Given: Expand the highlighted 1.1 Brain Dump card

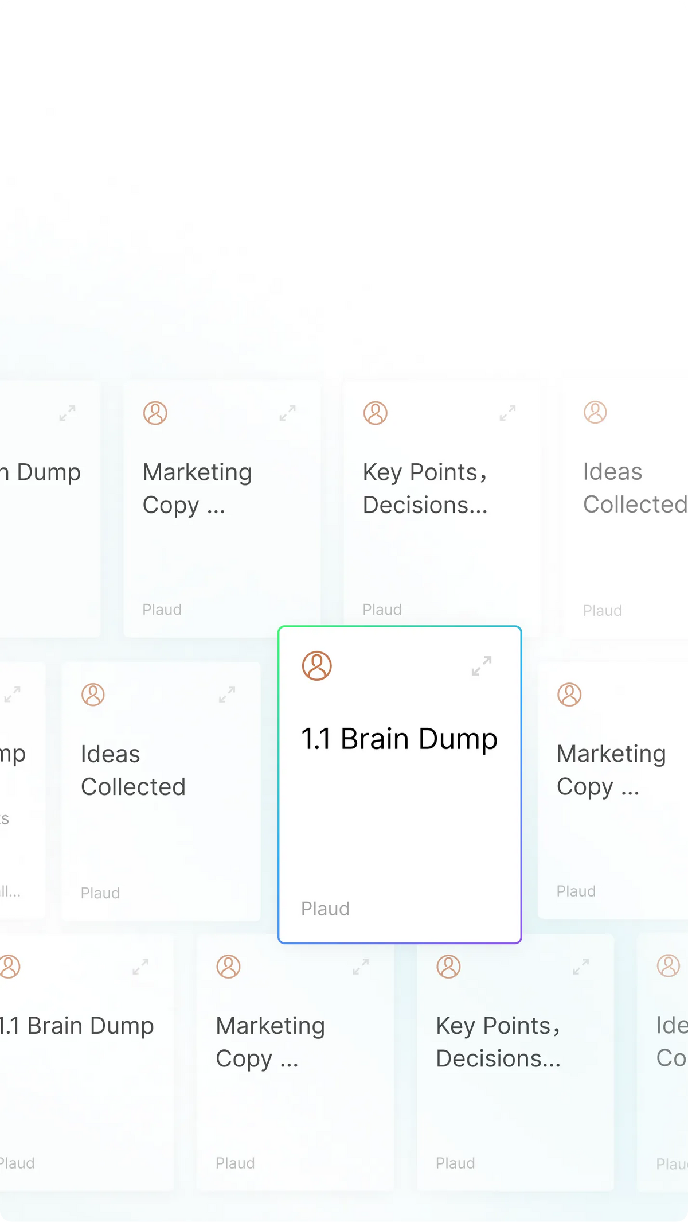Looking at the screenshot, I should pos(482,666).
